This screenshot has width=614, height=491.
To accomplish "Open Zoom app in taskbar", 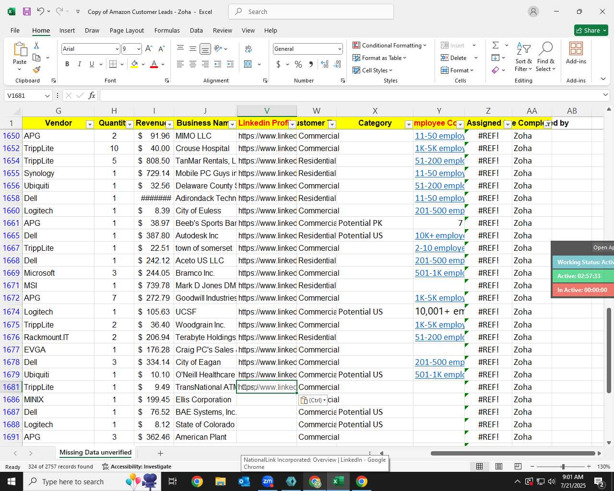I will [x=268, y=481].
